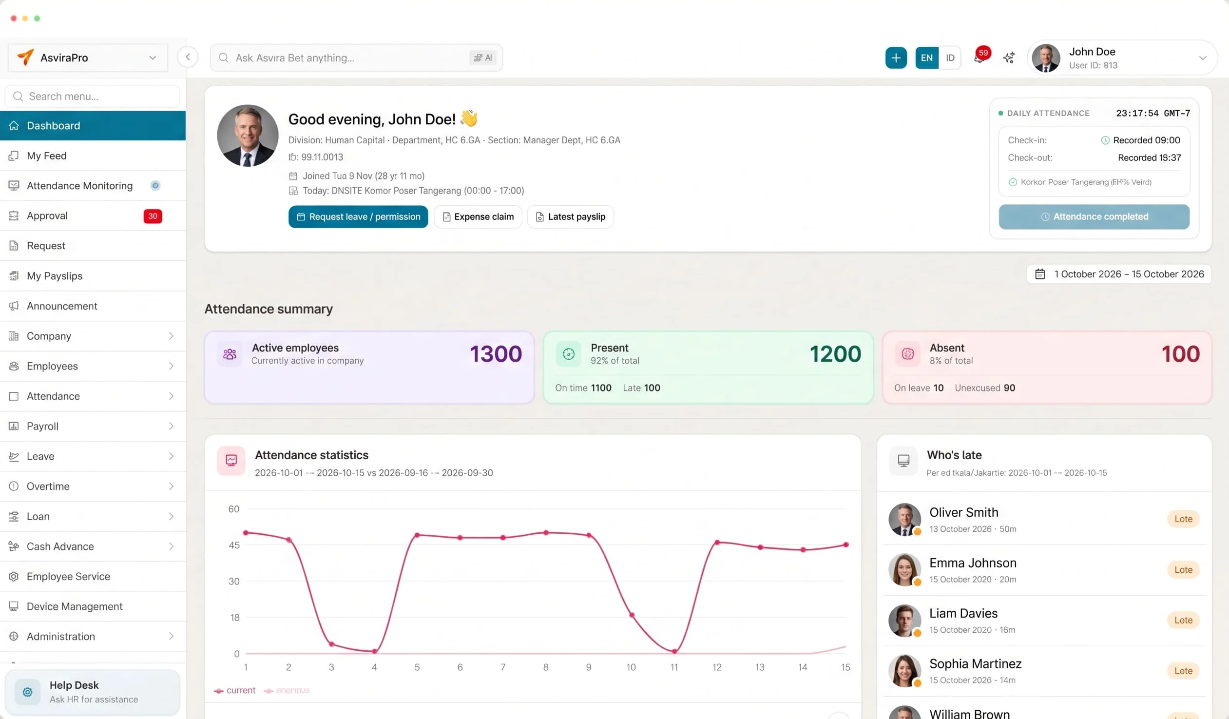Screen dimensions: 1229x719
Task: Click the Request leave / permission button
Action: tap(358, 216)
